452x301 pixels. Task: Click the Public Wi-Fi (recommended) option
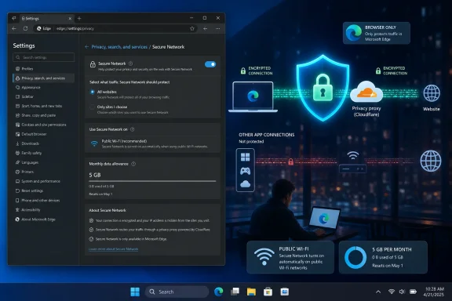click(x=152, y=143)
